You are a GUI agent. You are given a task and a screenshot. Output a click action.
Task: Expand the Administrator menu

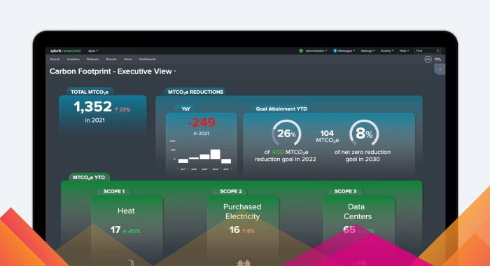tap(316, 50)
